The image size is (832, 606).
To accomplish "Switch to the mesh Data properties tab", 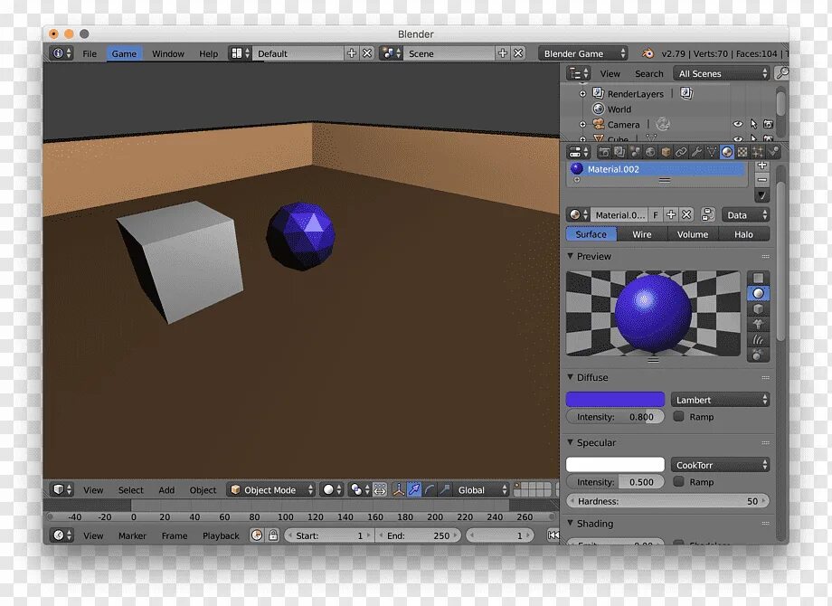I will click(712, 152).
